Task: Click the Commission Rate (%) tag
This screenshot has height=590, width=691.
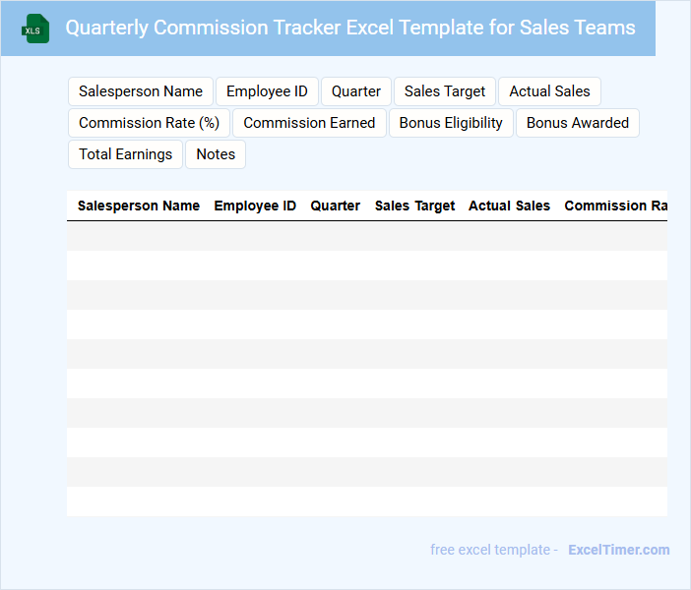Action: coord(149,123)
